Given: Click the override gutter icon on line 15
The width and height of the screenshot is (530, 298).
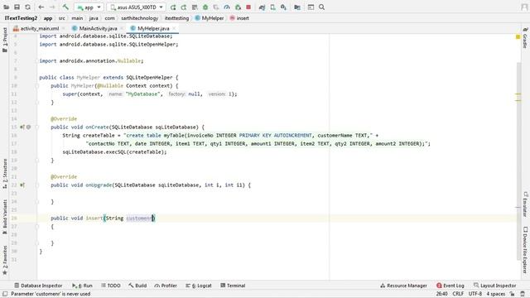Looking at the screenshot, I should (22, 127).
